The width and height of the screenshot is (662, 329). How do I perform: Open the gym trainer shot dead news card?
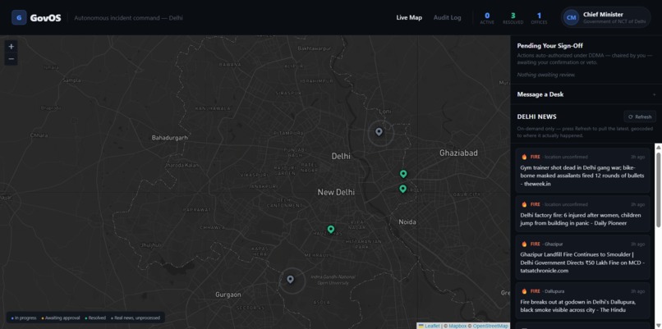[x=582, y=171]
